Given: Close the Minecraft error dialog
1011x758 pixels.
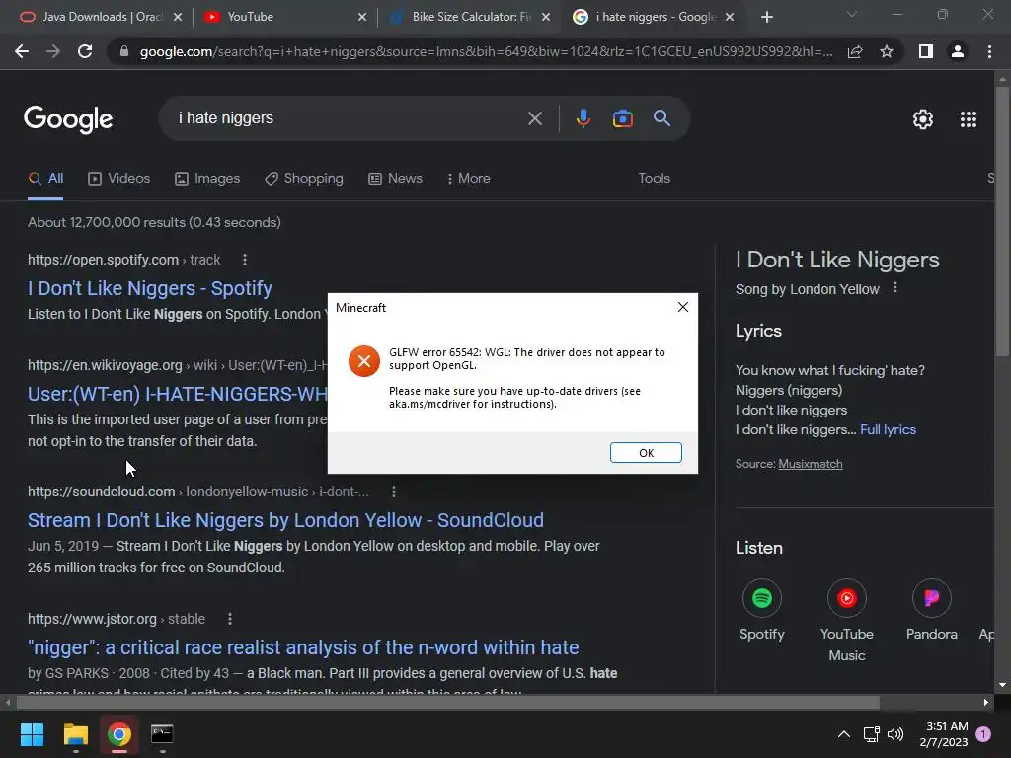Looking at the screenshot, I should [x=683, y=308].
